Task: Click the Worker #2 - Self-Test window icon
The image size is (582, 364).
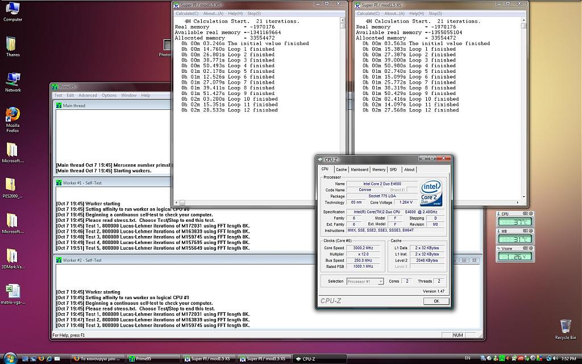Action: pos(59,260)
